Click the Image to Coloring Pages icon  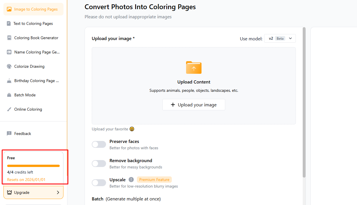(9, 9)
